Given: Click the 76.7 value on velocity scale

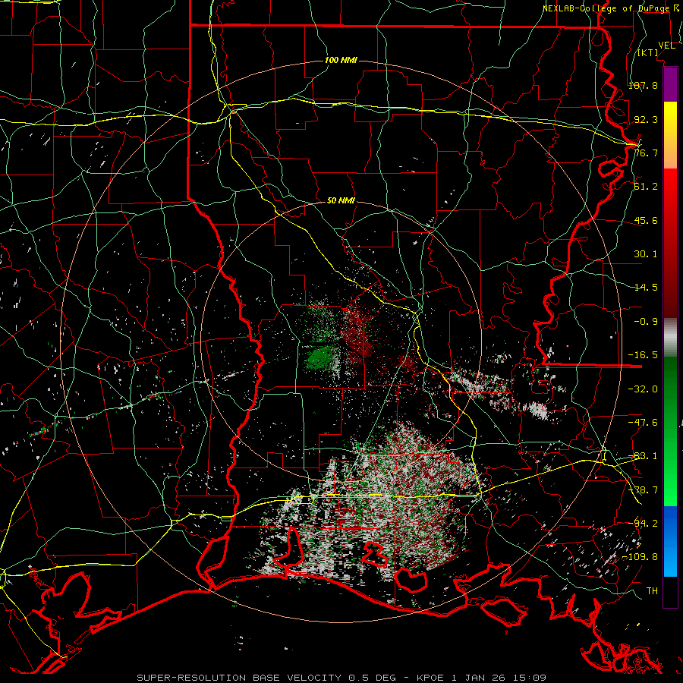Looking at the screenshot, I should 646,153.
